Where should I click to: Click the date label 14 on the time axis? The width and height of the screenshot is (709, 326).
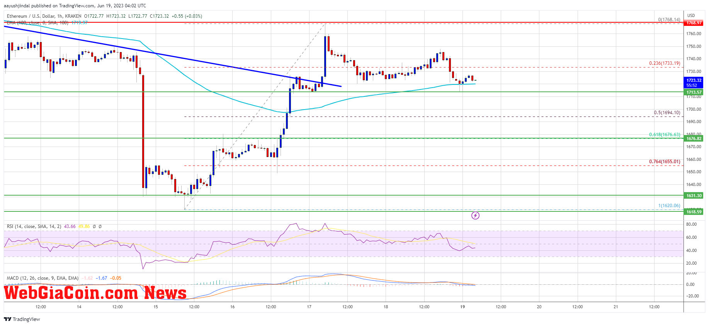pos(79,307)
